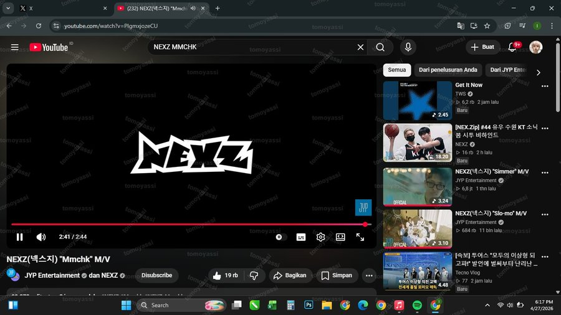This screenshot has width=561, height=315.
Task: Open player settings gear
Action: pyautogui.click(x=320, y=237)
